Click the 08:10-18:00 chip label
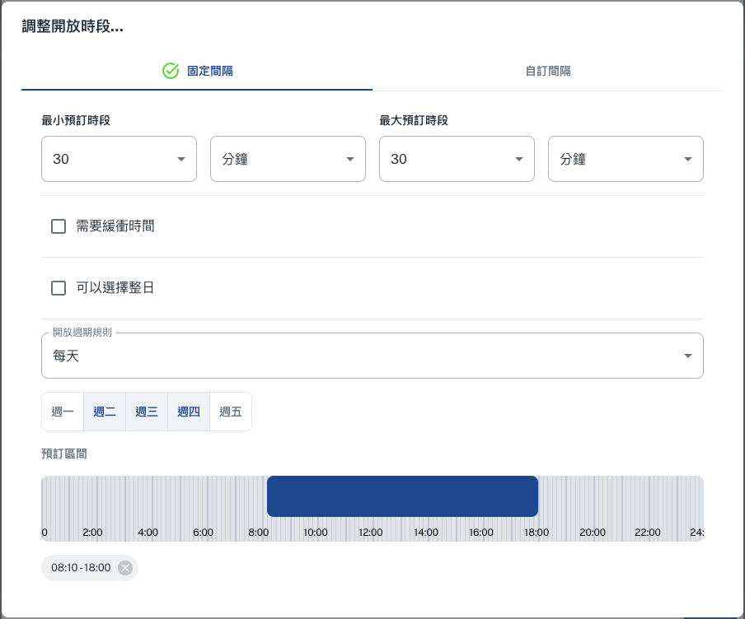 [x=81, y=568]
